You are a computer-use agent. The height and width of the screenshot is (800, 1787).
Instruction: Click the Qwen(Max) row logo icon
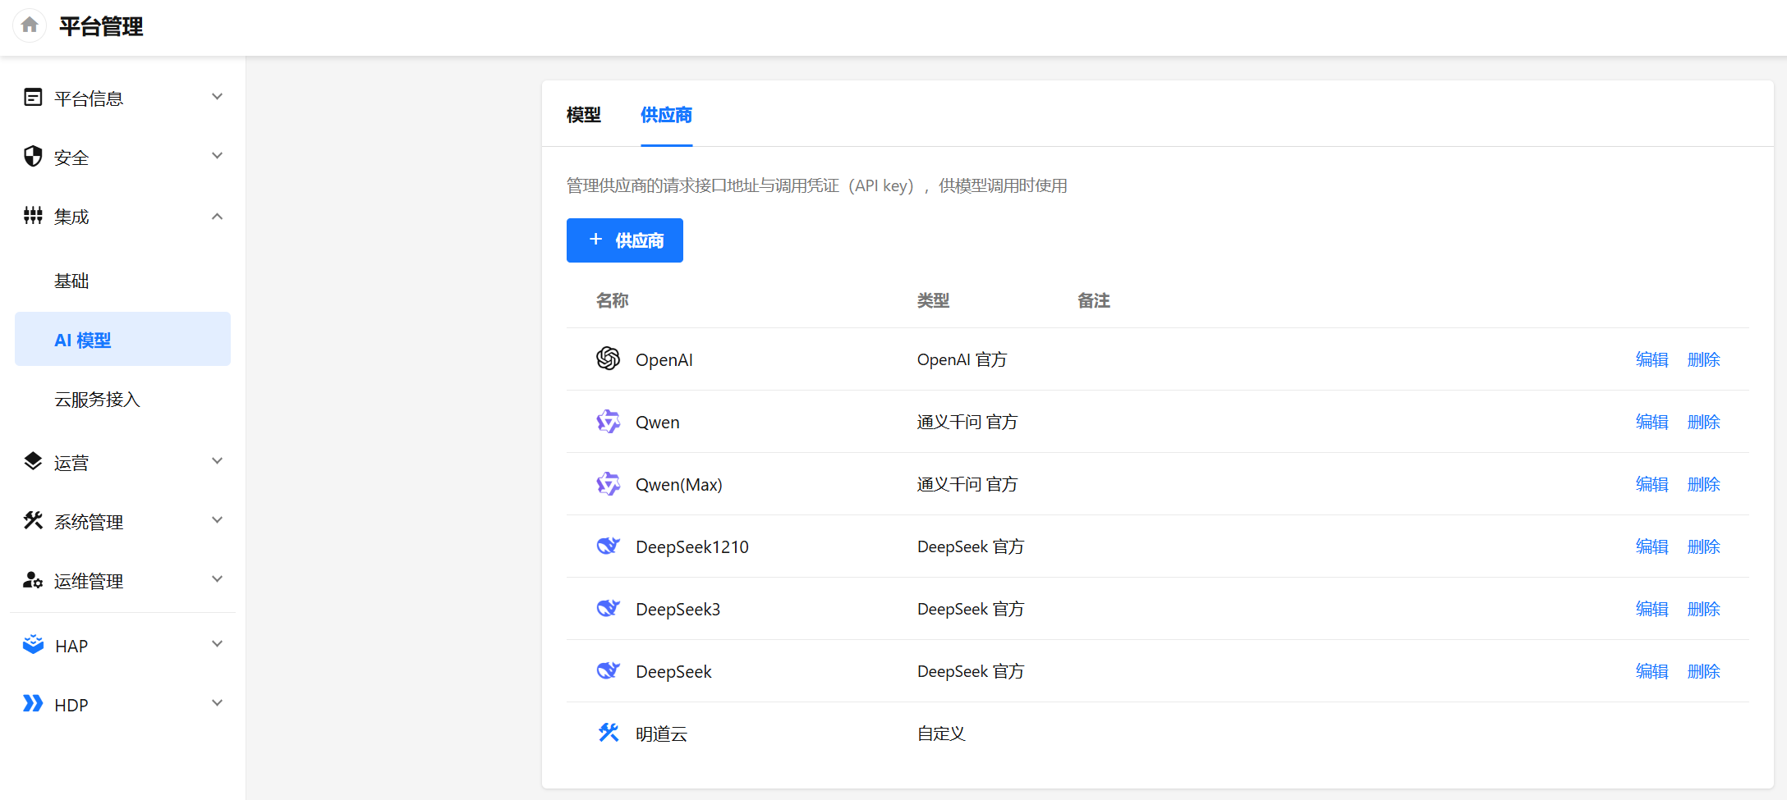click(608, 483)
